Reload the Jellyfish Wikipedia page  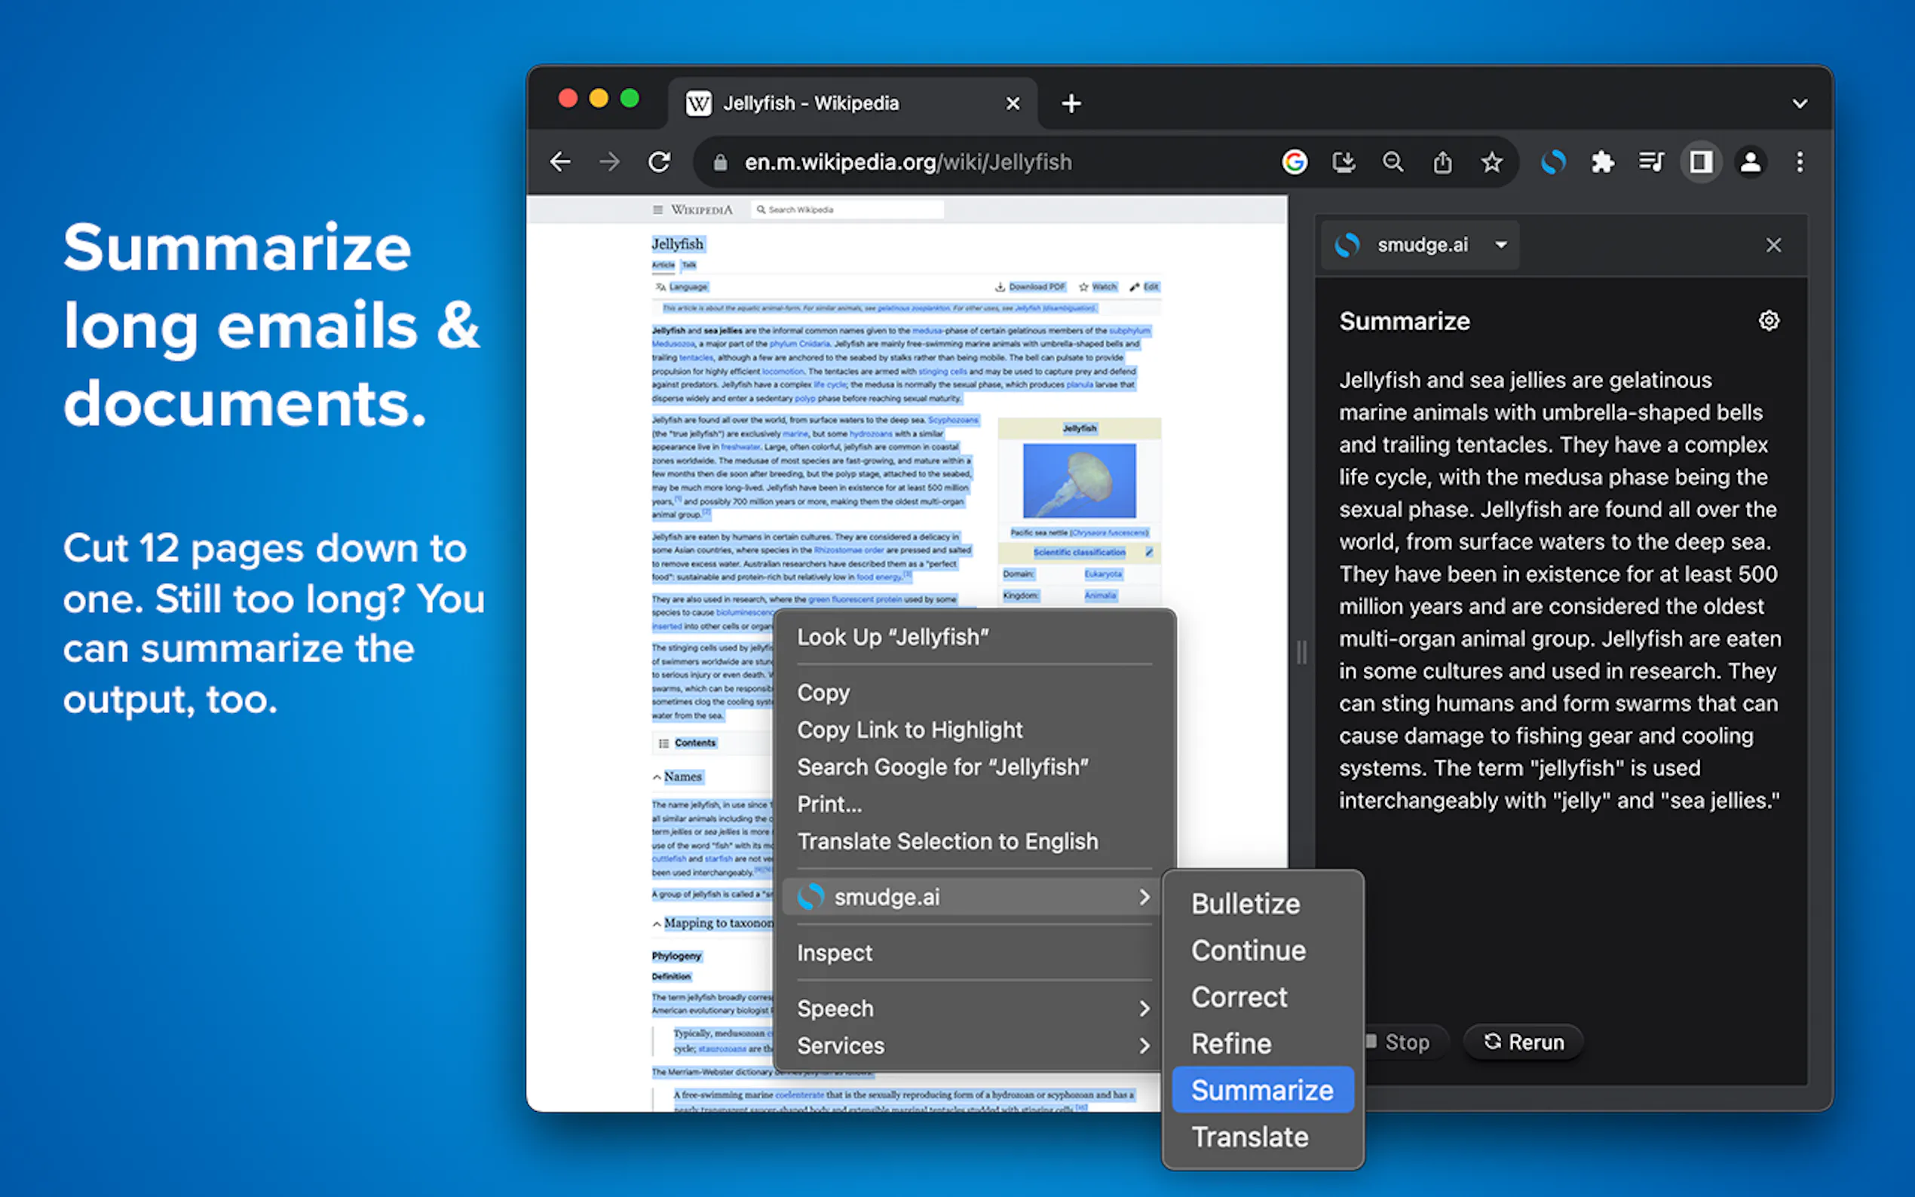point(660,162)
